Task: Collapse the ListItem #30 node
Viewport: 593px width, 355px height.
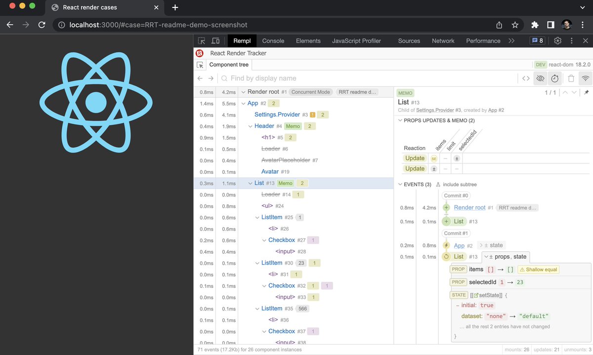Action: (x=257, y=263)
